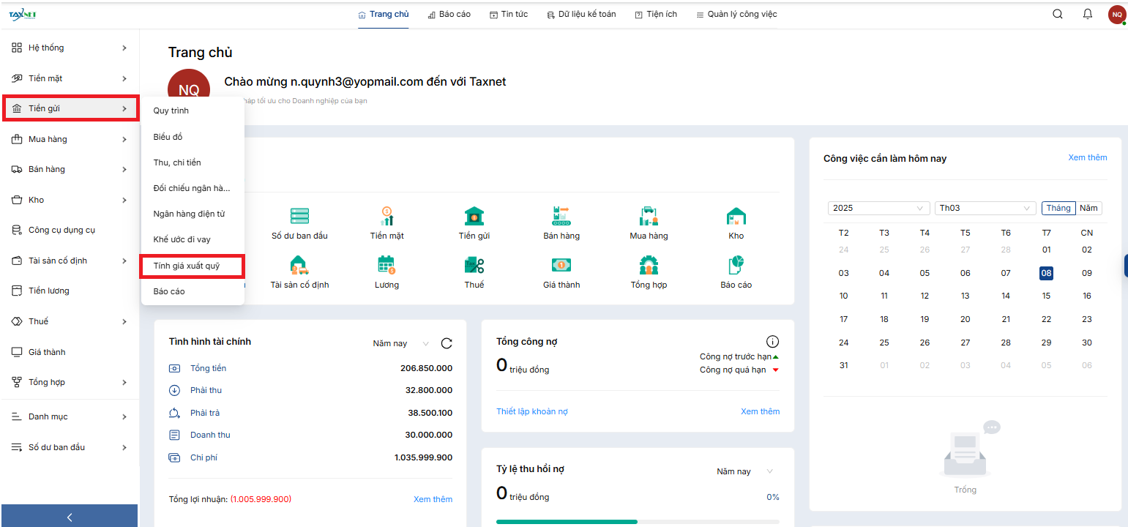Viewport: 1128px width, 527px height.
Task: Click Xem thêm in Công việc cần làm
Action: pos(1087,157)
